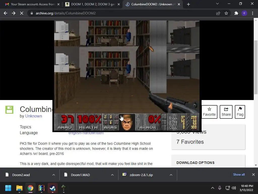258x194 pixels.
Task: Show all downloads
Action: click(239, 175)
